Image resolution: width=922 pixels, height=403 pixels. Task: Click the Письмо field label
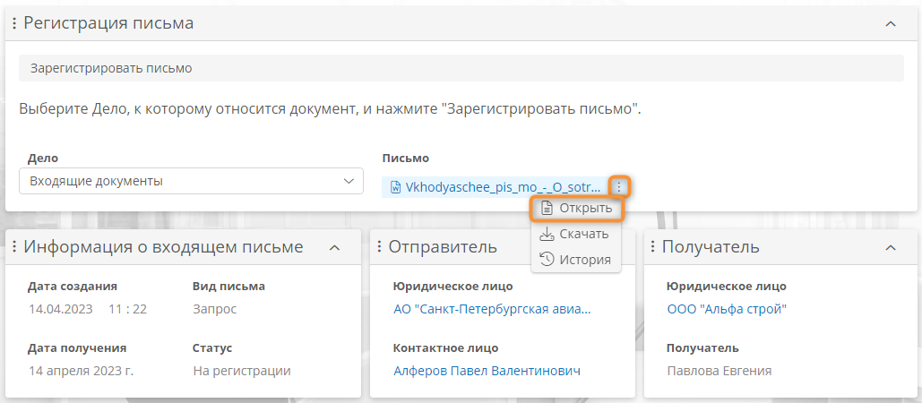pos(406,158)
